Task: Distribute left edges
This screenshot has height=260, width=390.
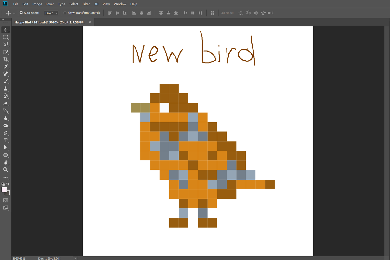Action: 186,13
